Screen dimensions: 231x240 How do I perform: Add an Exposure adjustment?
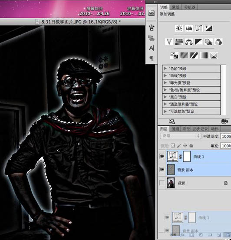click(x=208, y=28)
